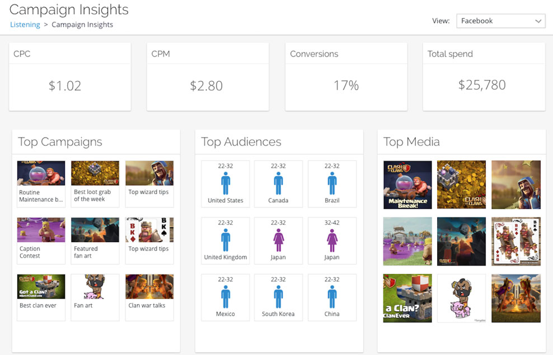Select the United States male audience icon

(x=226, y=183)
